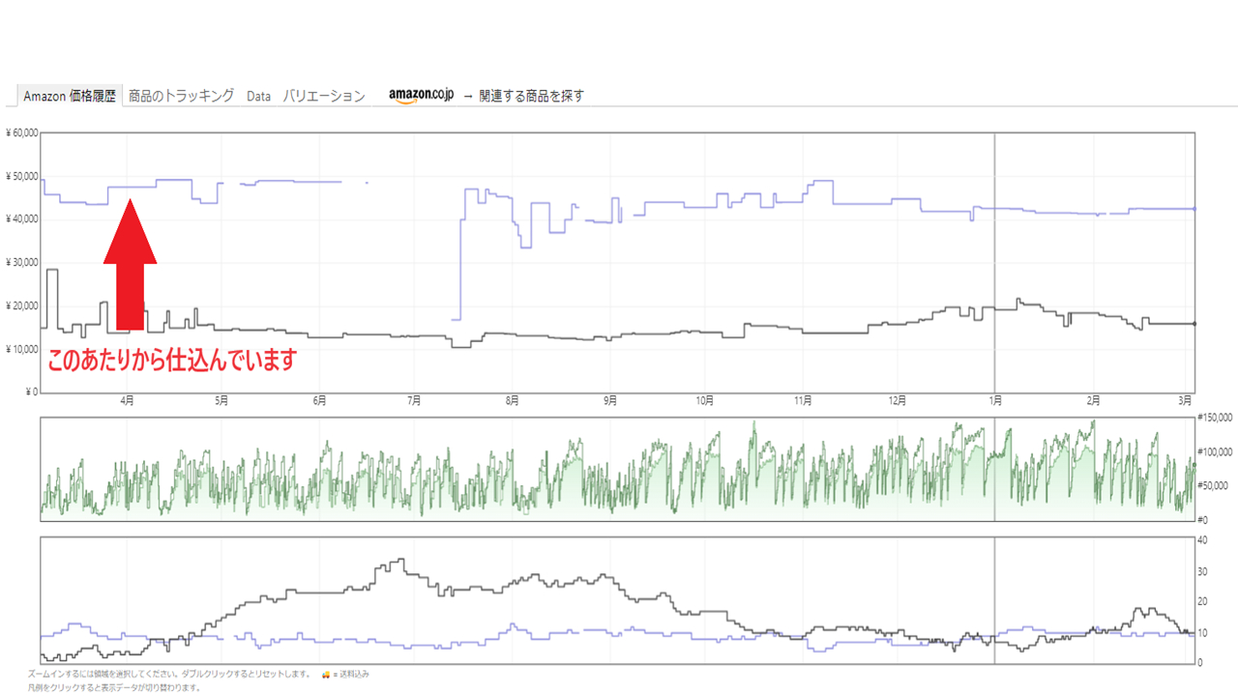Click the #100,000 rank axis label
This screenshot has height=696, width=1238.
(x=1215, y=451)
